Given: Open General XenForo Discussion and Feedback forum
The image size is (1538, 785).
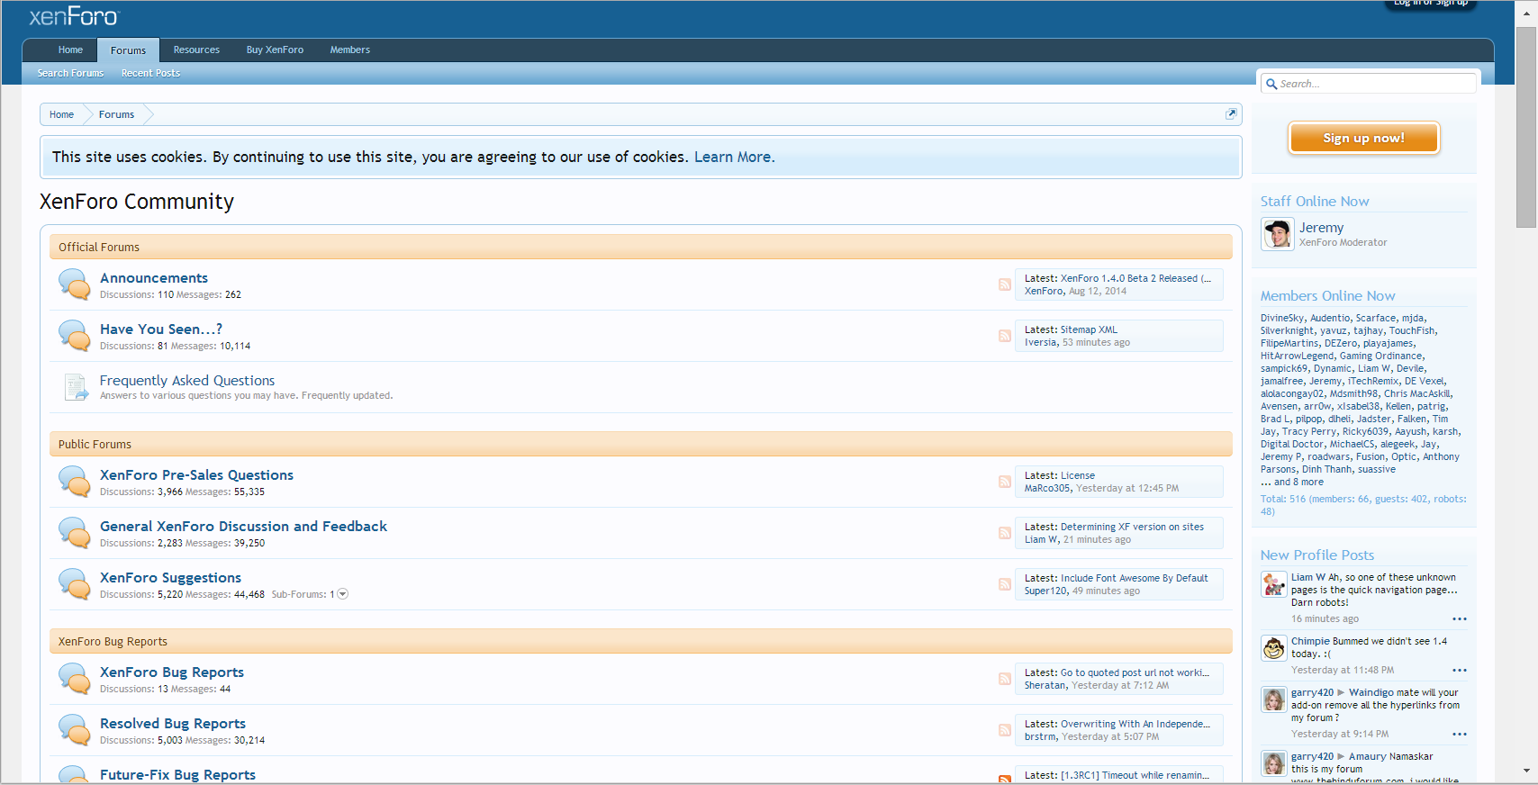Looking at the screenshot, I should click(243, 527).
